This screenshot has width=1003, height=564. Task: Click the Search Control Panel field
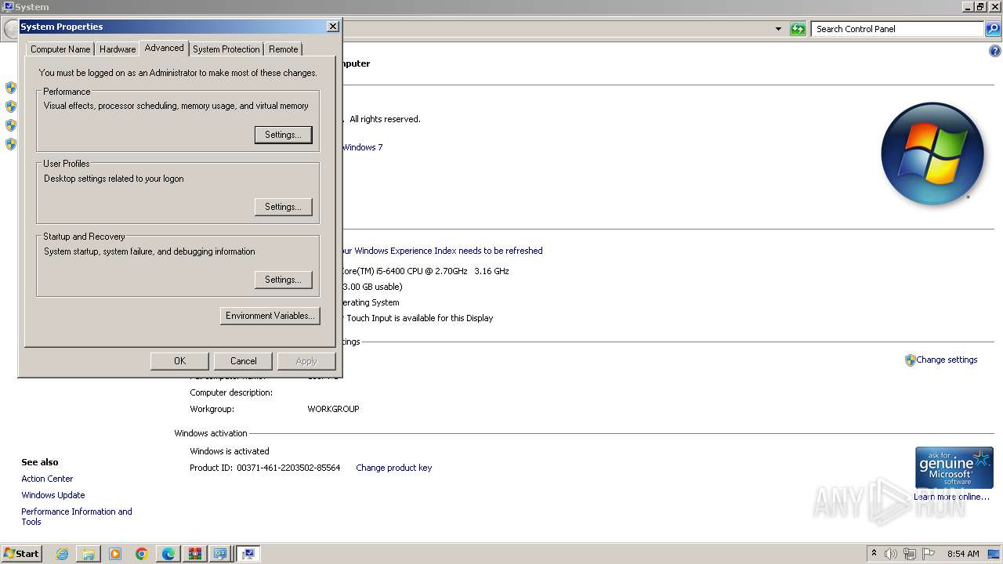[897, 29]
